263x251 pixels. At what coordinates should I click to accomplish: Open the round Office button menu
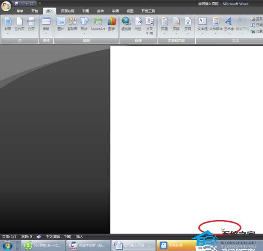[x=6, y=6]
